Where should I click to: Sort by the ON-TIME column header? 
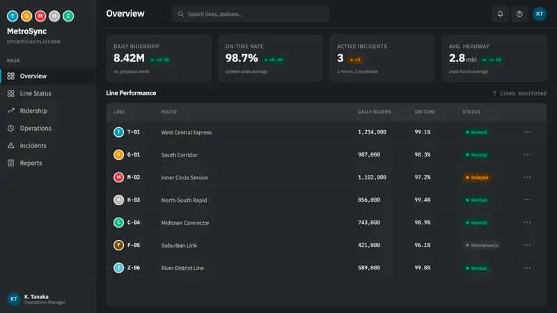coord(425,112)
